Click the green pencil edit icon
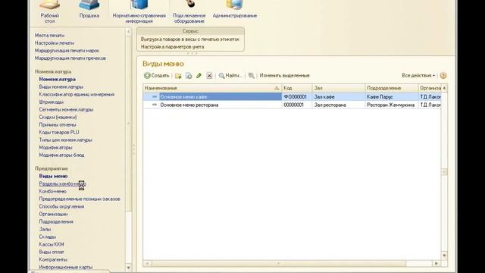This screenshot has width=485, height=273. [199, 76]
